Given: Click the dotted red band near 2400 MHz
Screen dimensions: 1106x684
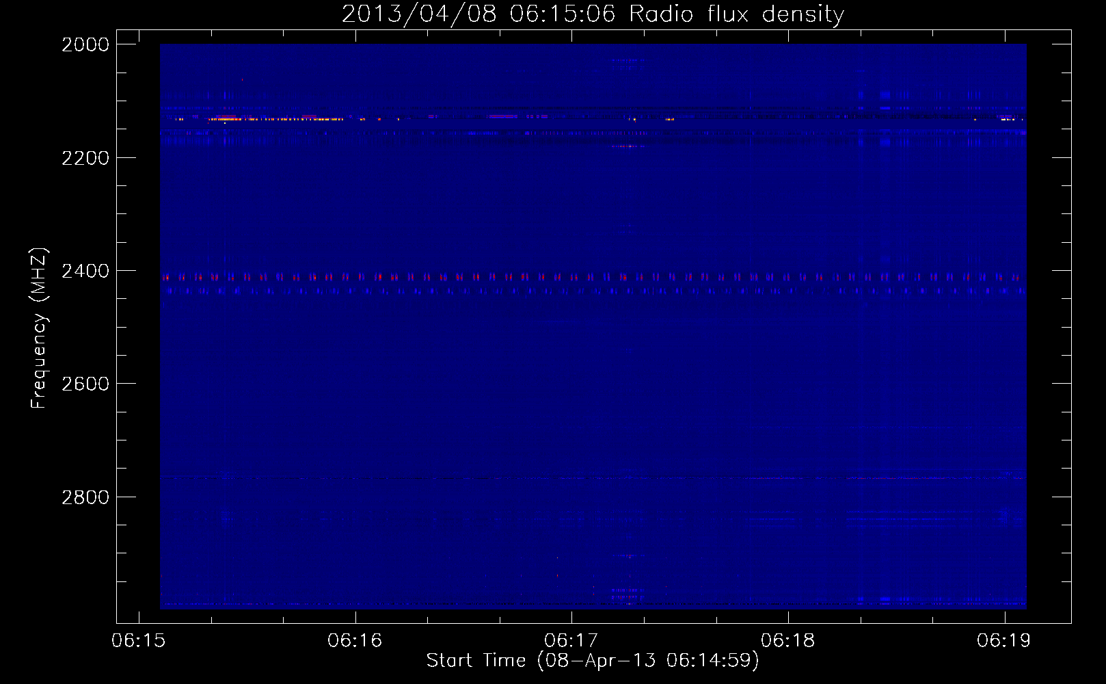Looking at the screenshot, I should 593,278.
